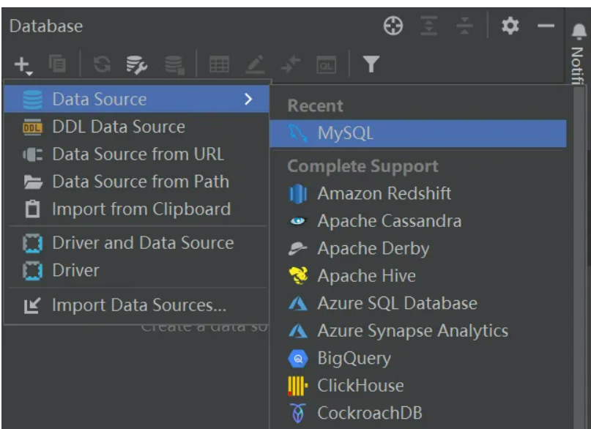Click the submenu vertical scrollbar

(579, 256)
